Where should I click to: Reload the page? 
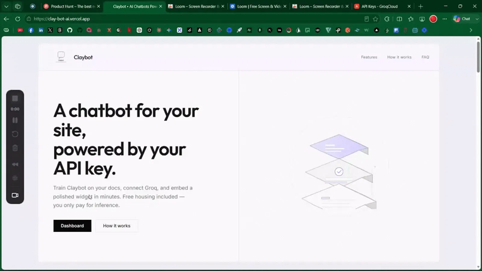(x=18, y=19)
